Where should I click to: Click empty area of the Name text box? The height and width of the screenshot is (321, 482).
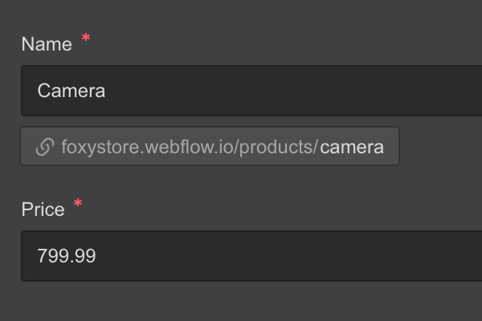pyautogui.click(x=292, y=91)
